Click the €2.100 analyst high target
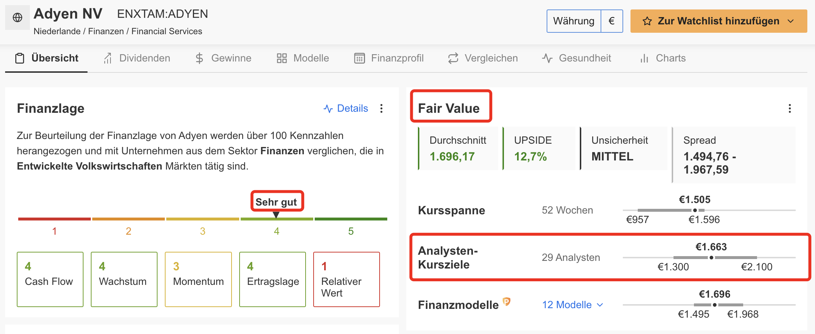Viewport: 815px width, 334px height. click(x=757, y=267)
